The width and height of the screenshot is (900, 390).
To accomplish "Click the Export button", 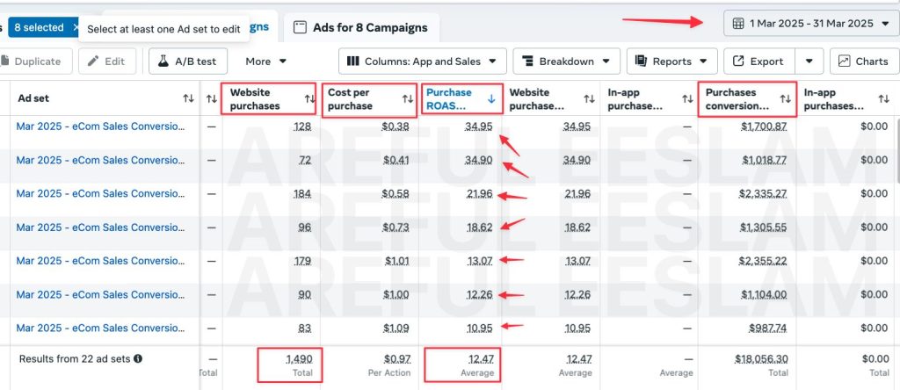I will (758, 61).
